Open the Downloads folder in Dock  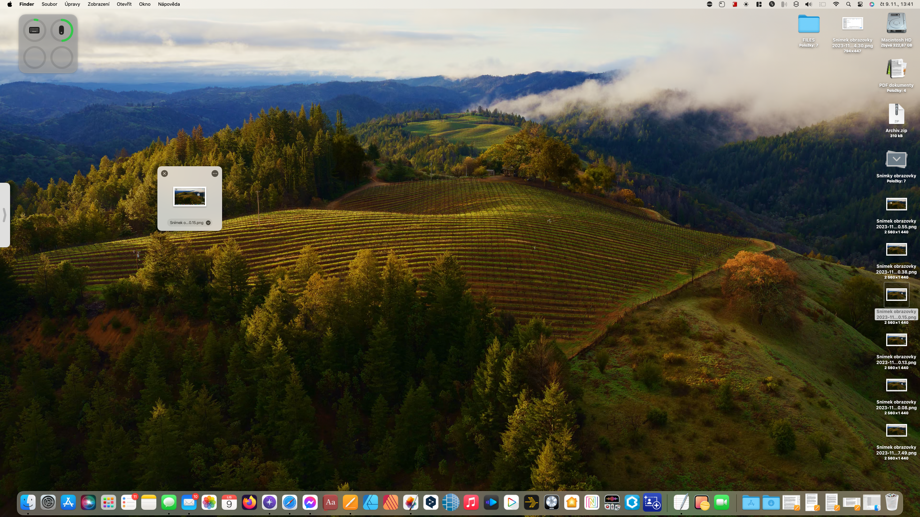tap(771, 502)
